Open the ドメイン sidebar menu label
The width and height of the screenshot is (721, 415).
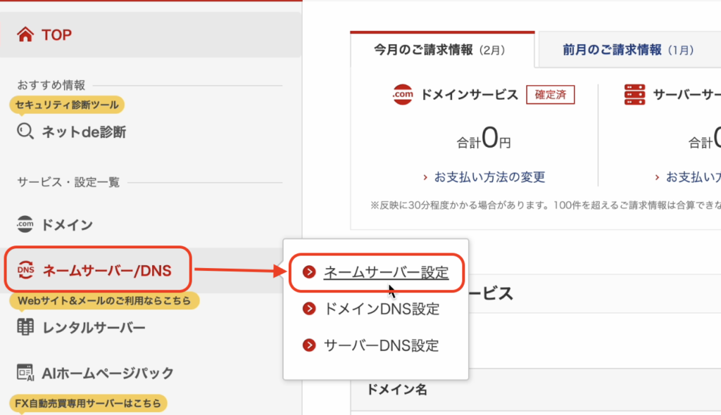[x=68, y=225]
